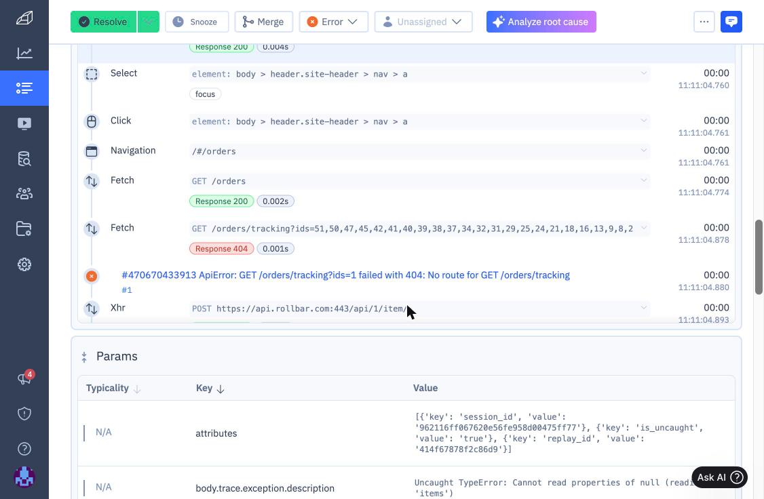This screenshot has width=764, height=499.
Task: Open the megaphone announcements icon with badge
Action: point(24,379)
